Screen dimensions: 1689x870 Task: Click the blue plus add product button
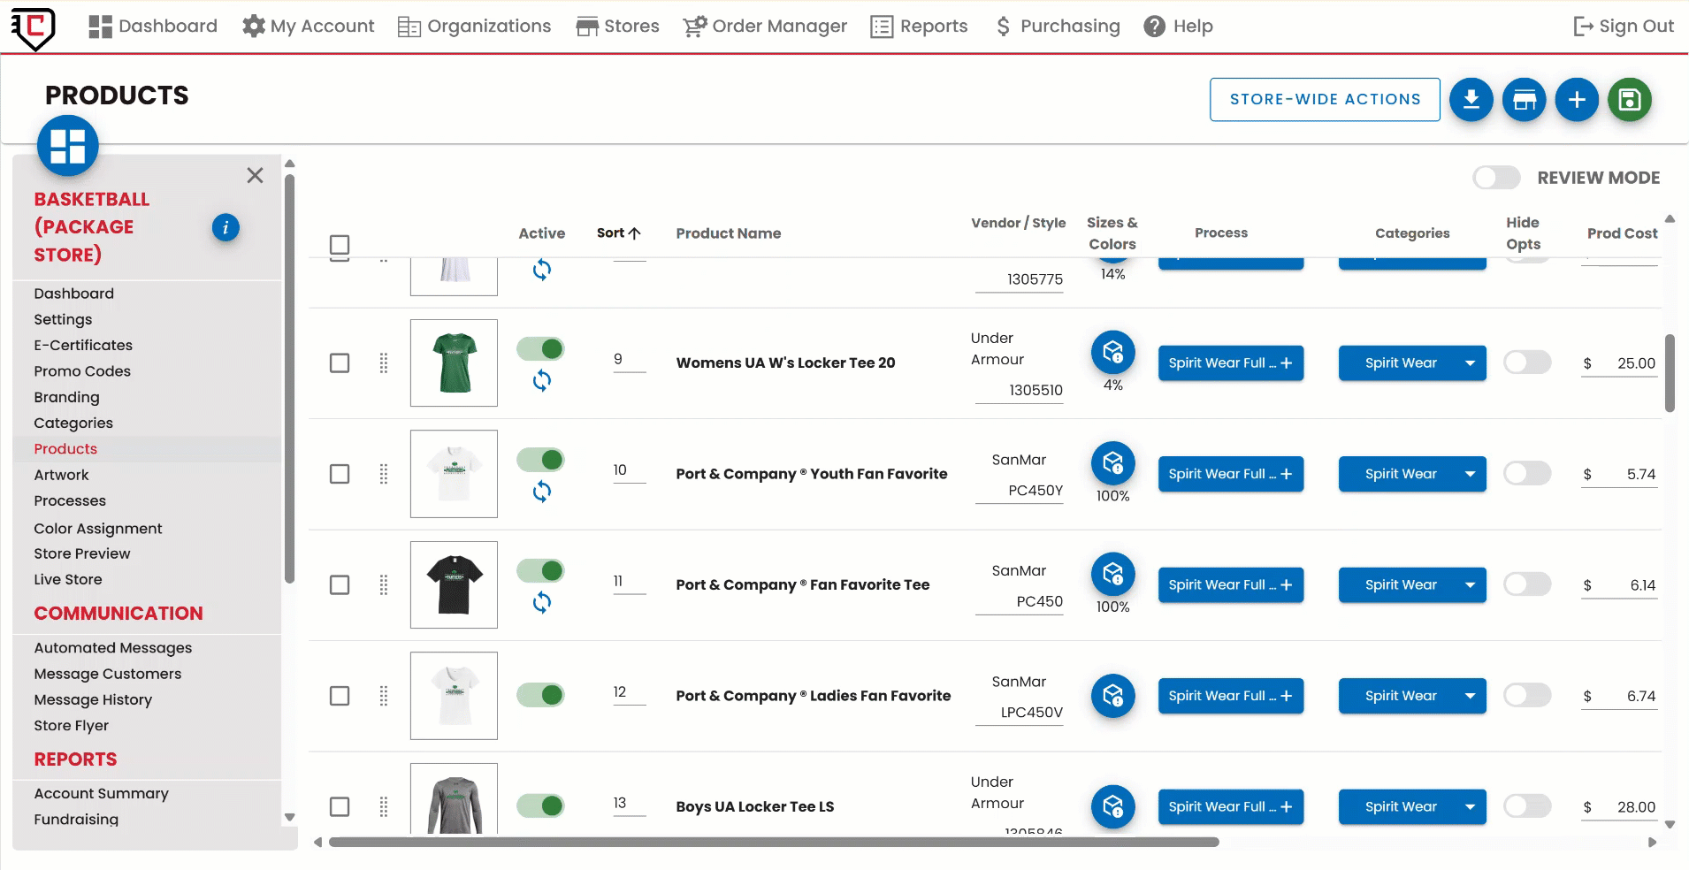[x=1577, y=100]
